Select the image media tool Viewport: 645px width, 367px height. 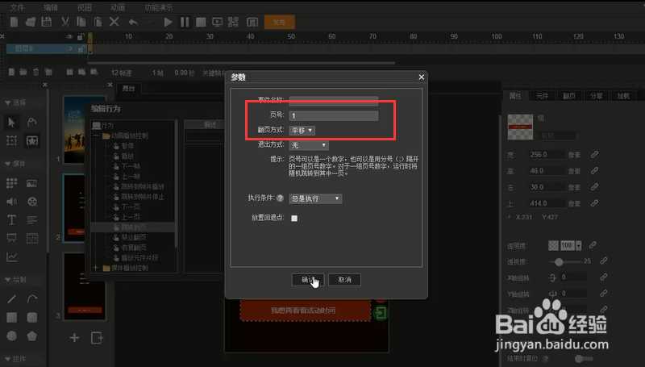[31, 183]
